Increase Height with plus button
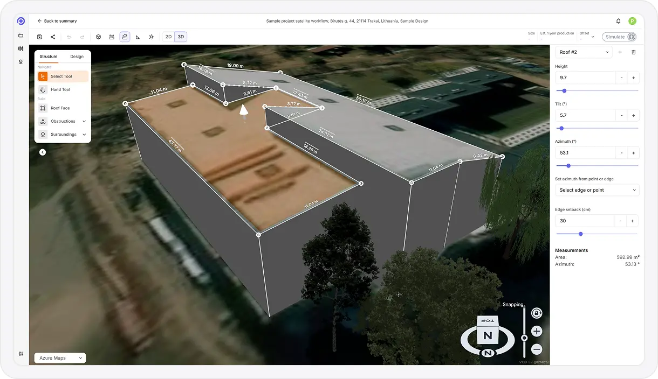The height and width of the screenshot is (379, 658). [x=633, y=78]
